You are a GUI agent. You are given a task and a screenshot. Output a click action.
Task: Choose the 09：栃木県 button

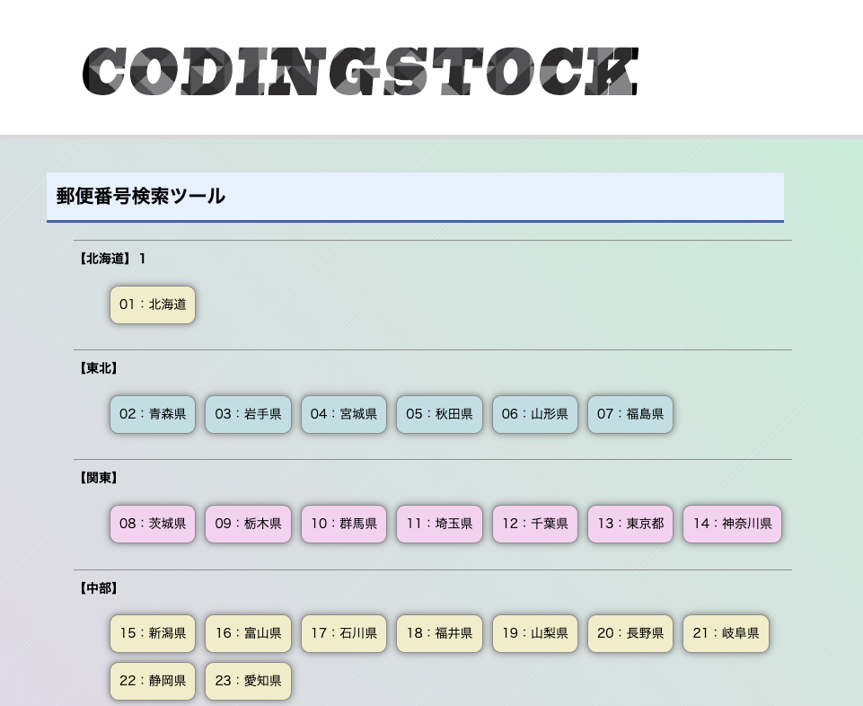tap(248, 524)
